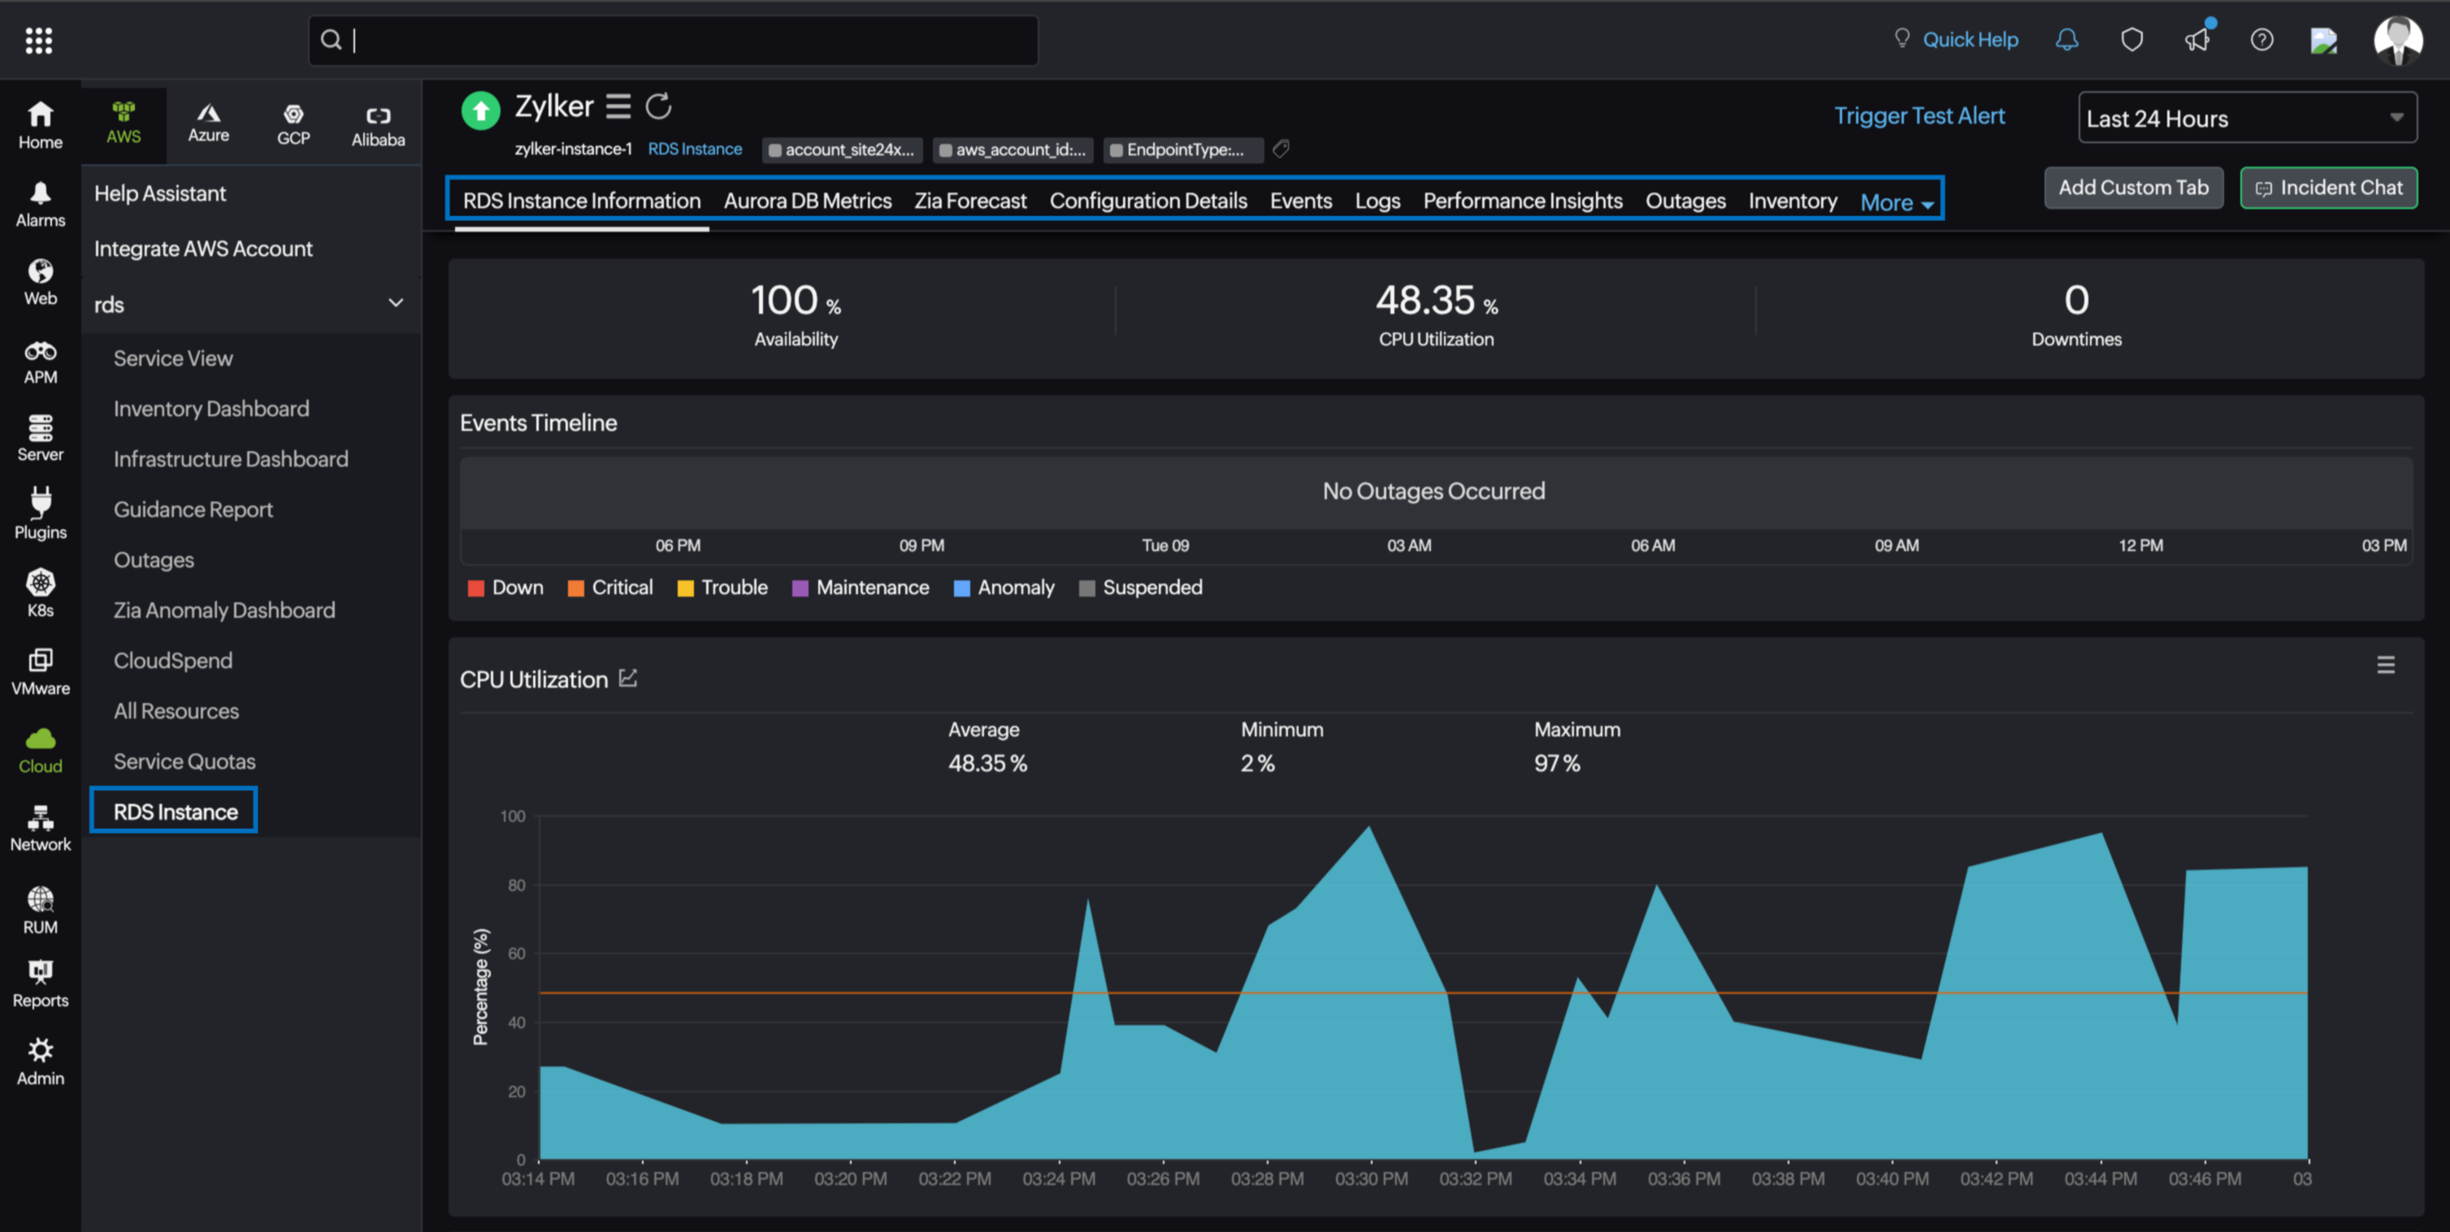
Task: Click Trigger Test Alert link
Action: pos(1919,116)
